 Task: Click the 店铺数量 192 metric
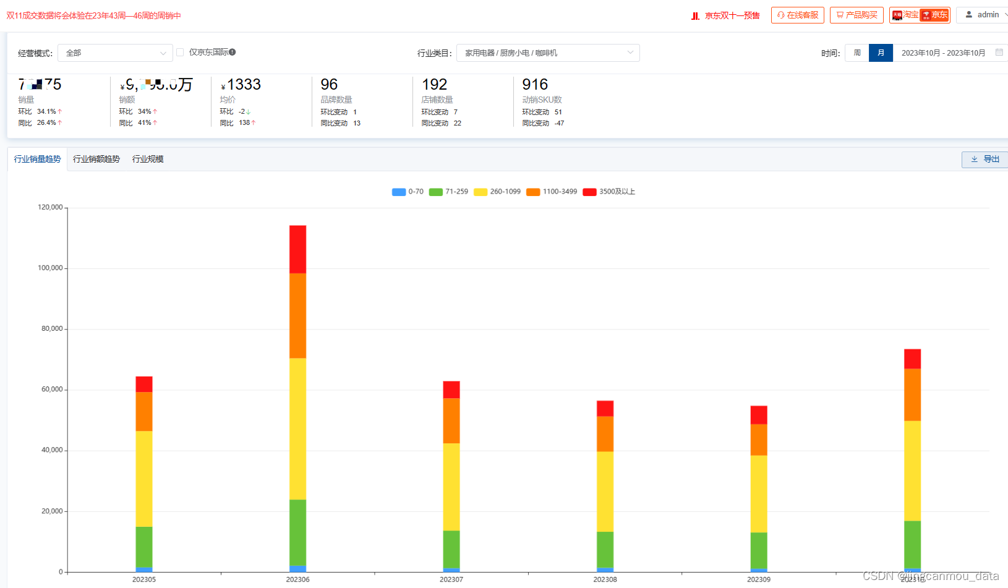[x=434, y=85]
